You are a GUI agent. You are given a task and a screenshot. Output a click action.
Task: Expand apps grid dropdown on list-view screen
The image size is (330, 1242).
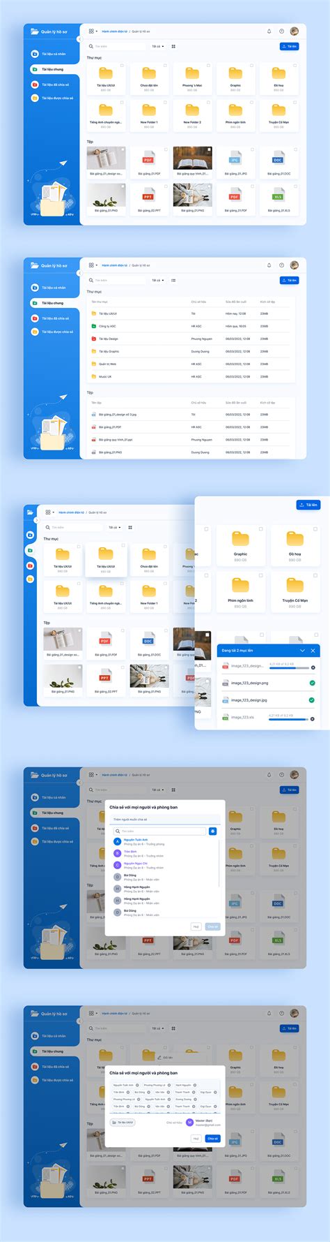[93, 265]
